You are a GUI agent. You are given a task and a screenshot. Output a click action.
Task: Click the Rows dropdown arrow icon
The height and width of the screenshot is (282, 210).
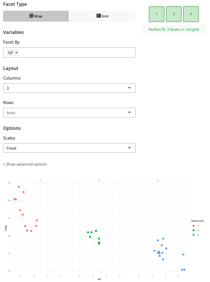pos(129,112)
